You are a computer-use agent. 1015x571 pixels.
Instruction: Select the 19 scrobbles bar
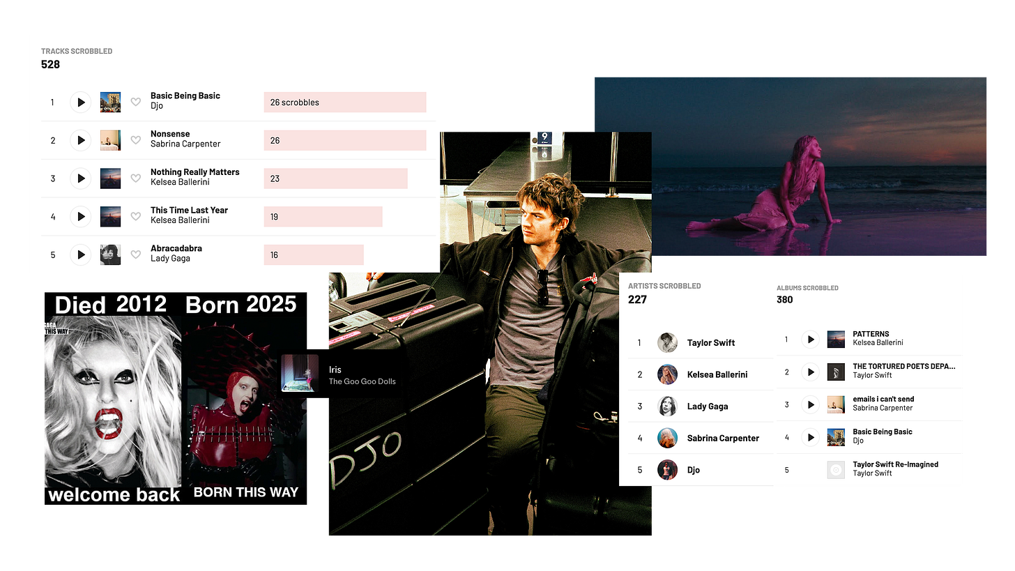click(323, 216)
